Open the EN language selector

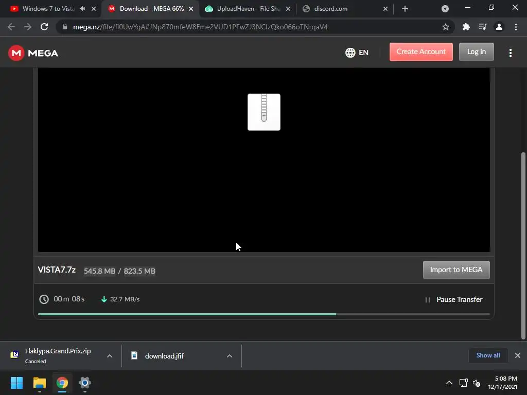tap(357, 53)
